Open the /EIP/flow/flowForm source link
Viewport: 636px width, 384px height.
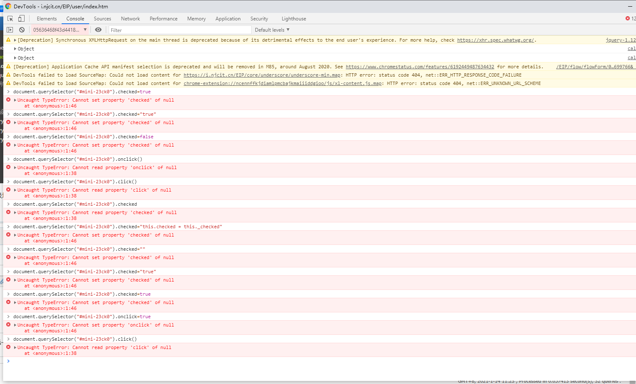(594, 67)
